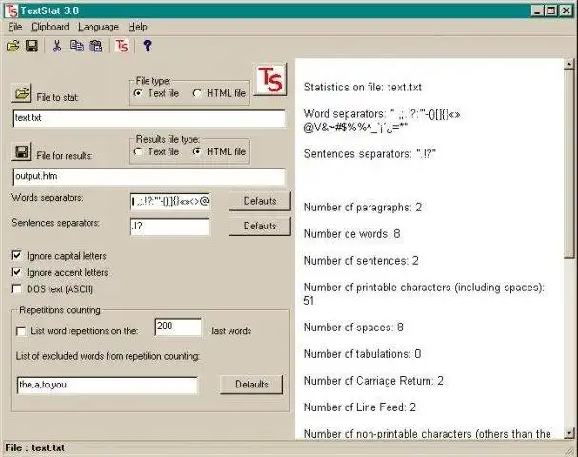Click the output.htm results file field

(x=149, y=176)
